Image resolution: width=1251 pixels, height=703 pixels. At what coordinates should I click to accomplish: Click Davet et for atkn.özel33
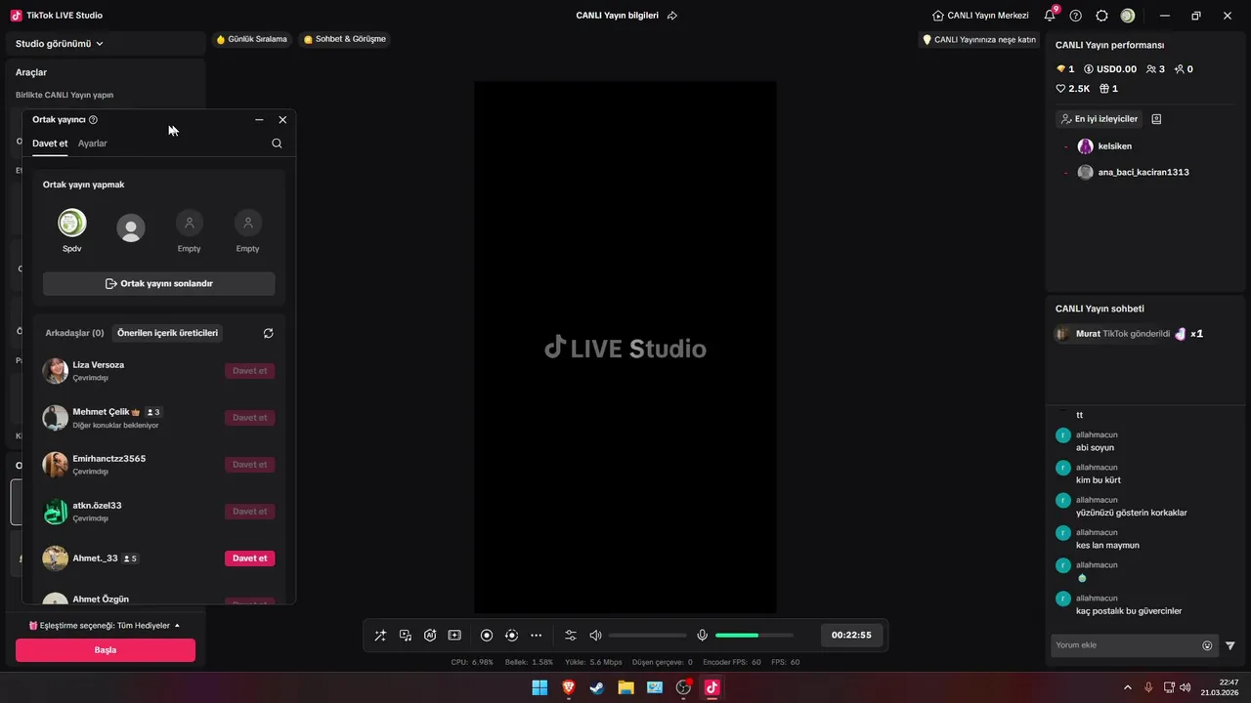coord(249,512)
